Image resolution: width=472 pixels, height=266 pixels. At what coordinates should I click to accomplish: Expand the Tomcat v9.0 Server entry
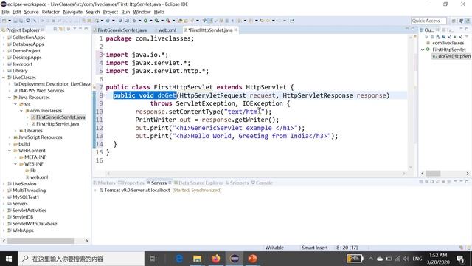coord(95,191)
